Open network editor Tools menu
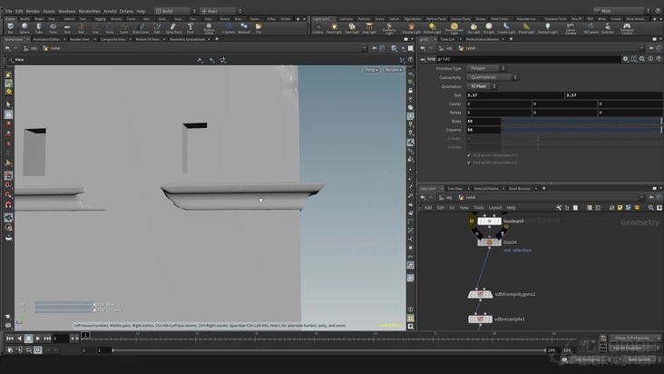This screenshot has width=664, height=374. pos(479,208)
